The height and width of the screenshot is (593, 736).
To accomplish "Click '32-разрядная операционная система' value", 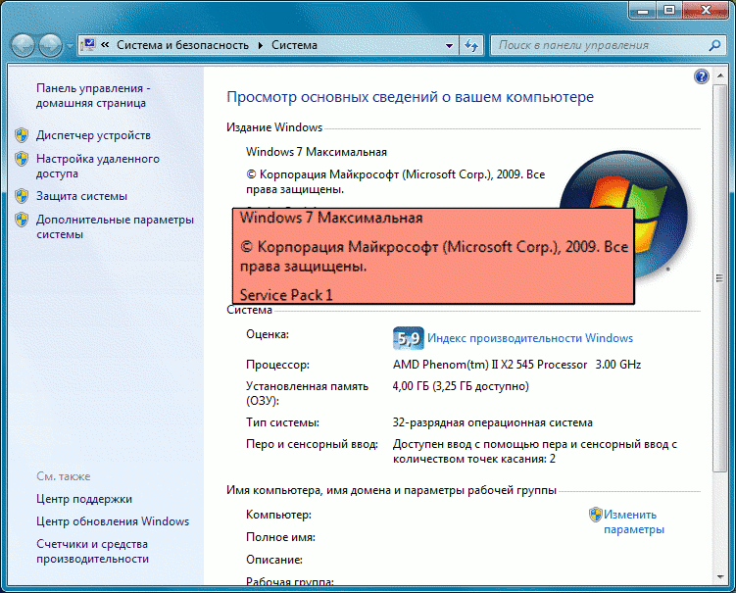I will 492,422.
